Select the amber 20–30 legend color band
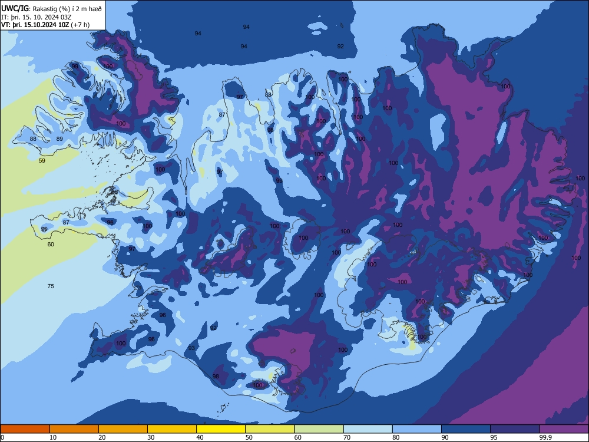Screen dimensions: 589x442 coord(123,429)
